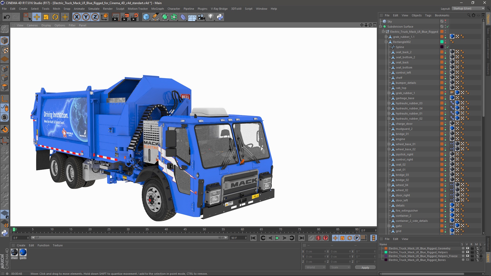491x276 pixels.
Task: Click the Undo arrow icon
Action: (7, 17)
